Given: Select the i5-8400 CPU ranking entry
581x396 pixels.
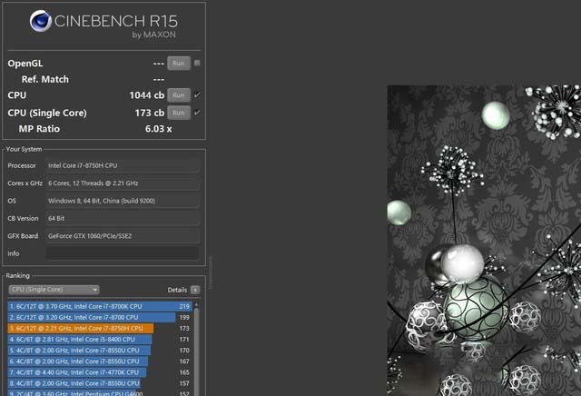Looking at the screenshot, I should (100, 339).
